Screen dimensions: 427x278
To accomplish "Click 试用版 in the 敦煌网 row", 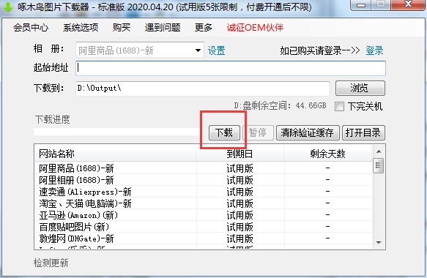I will [x=240, y=238].
